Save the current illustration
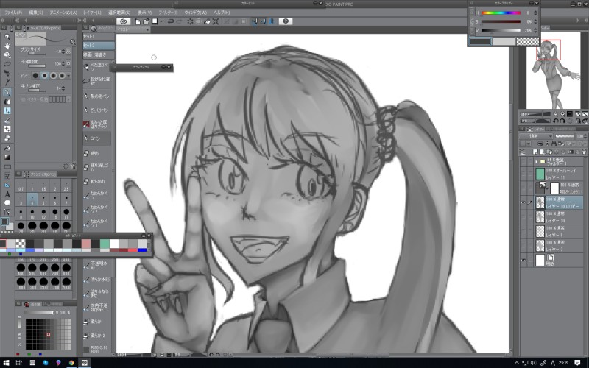Screen dimensions: 589x368 tap(155, 21)
